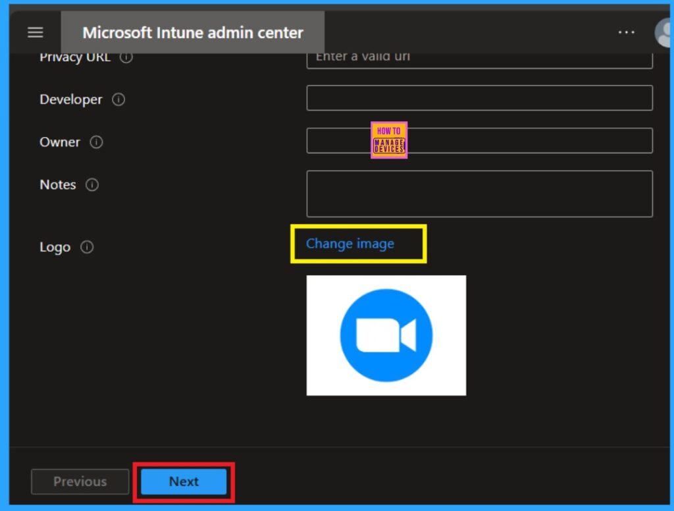Go to the Previous step

(x=80, y=481)
